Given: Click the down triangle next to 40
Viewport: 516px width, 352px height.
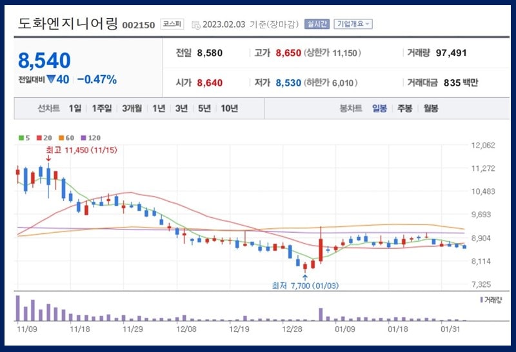Looking at the screenshot, I should point(51,79).
